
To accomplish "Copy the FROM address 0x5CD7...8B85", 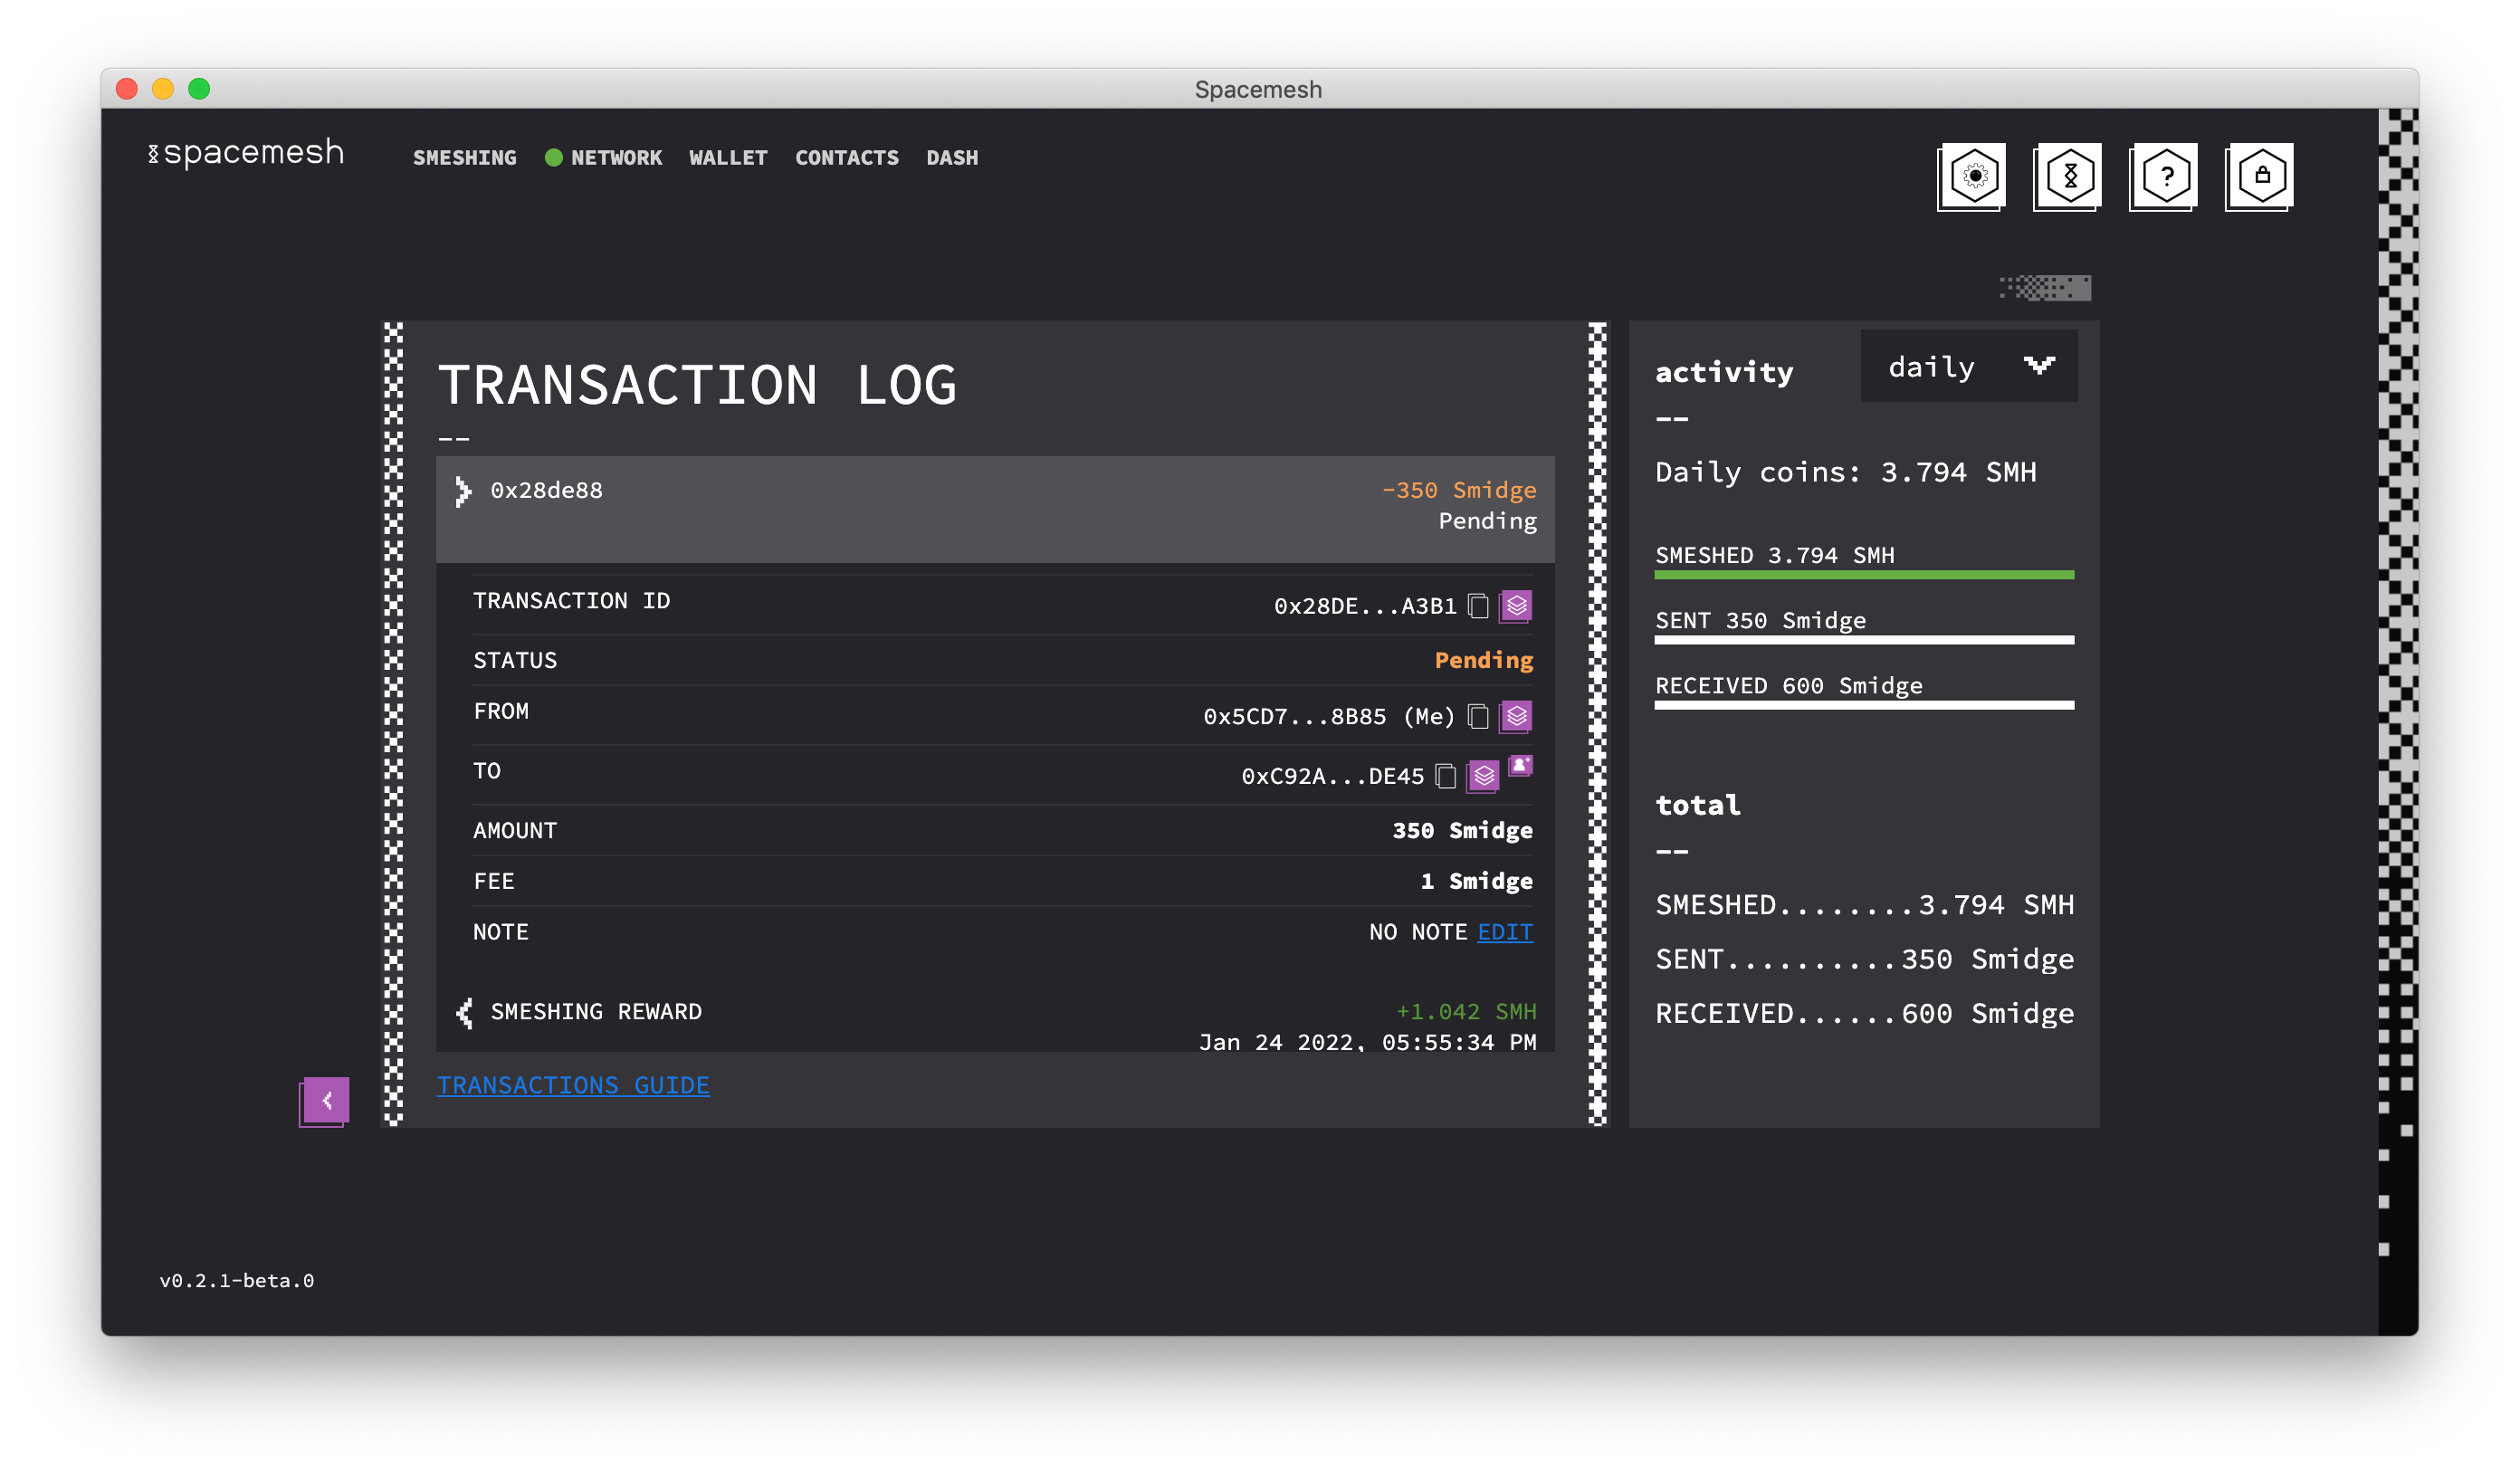I will 1479,716.
